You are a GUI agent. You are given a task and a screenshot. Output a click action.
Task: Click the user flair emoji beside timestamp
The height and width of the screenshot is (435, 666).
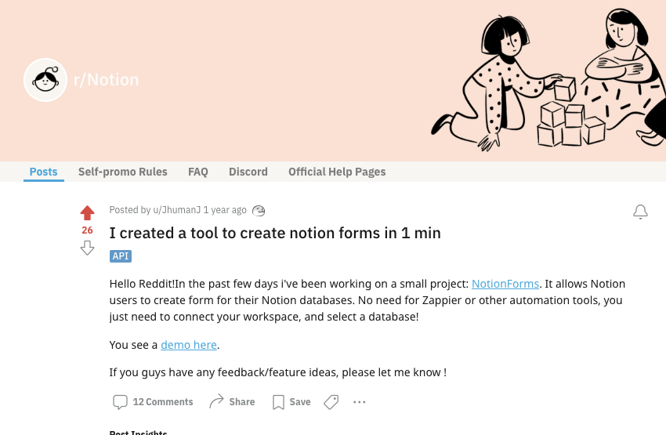(259, 210)
